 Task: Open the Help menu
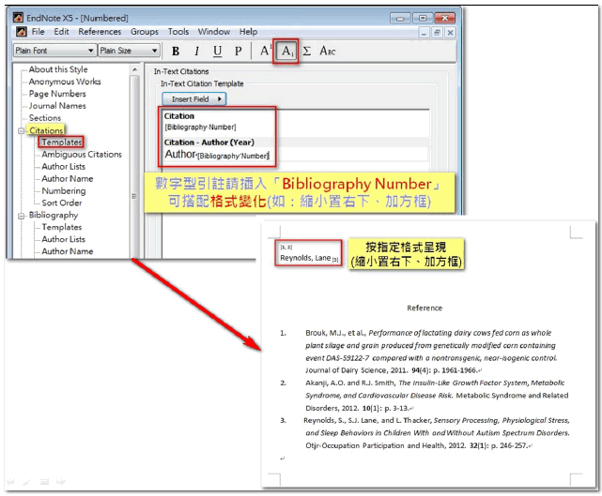pos(248,32)
